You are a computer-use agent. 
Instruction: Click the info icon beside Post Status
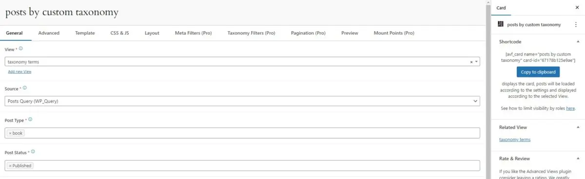pos(33,151)
